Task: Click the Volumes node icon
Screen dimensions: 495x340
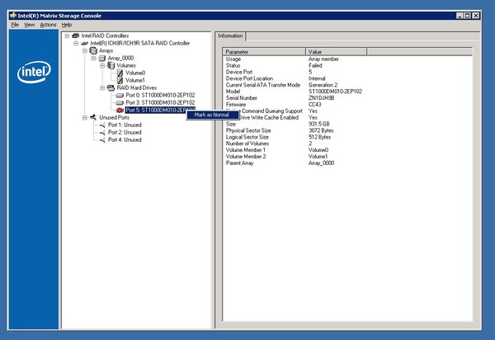Action: point(111,65)
